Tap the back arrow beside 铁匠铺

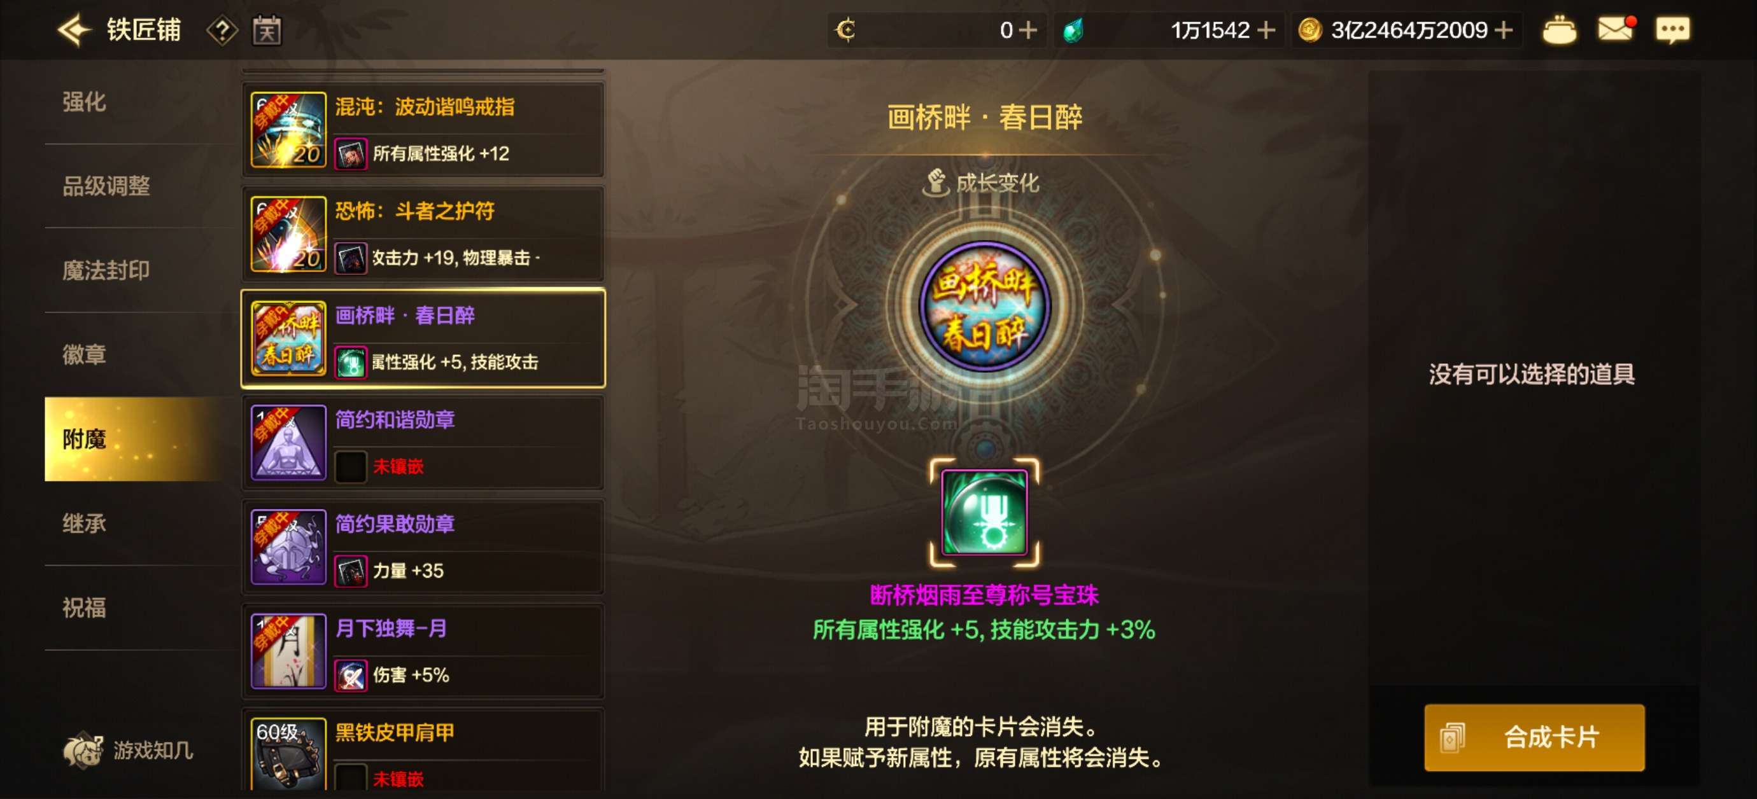tap(74, 30)
